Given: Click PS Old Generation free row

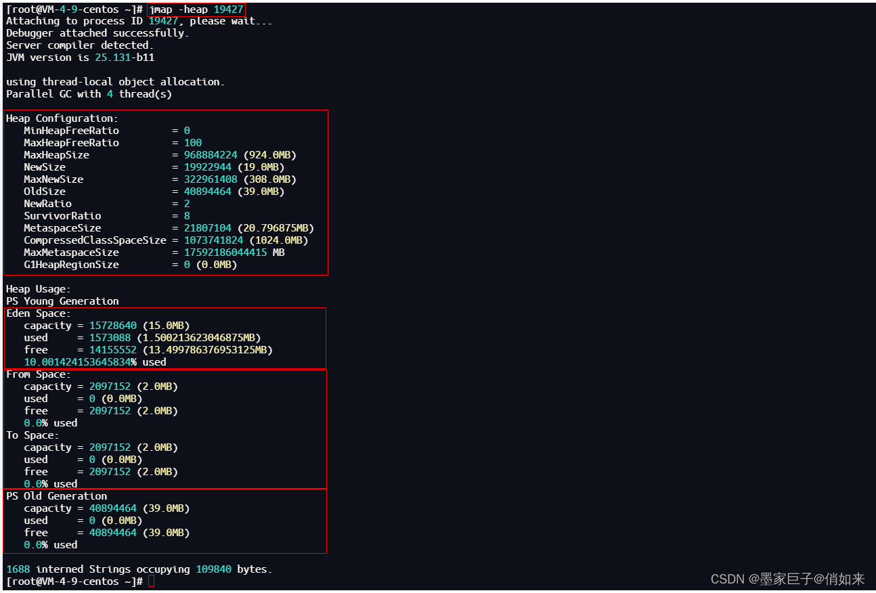Looking at the screenshot, I should pyautogui.click(x=107, y=533).
